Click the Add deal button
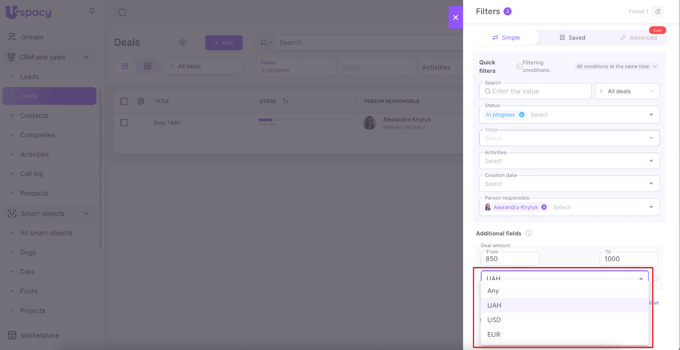Screen dimensions: 680x350 pos(224,43)
